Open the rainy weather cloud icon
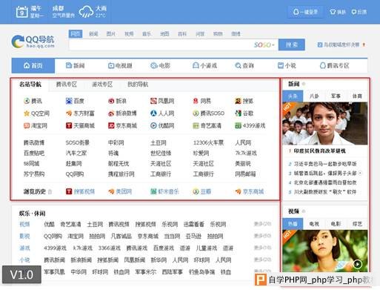This screenshot has width=380, height=290. pos(86,12)
